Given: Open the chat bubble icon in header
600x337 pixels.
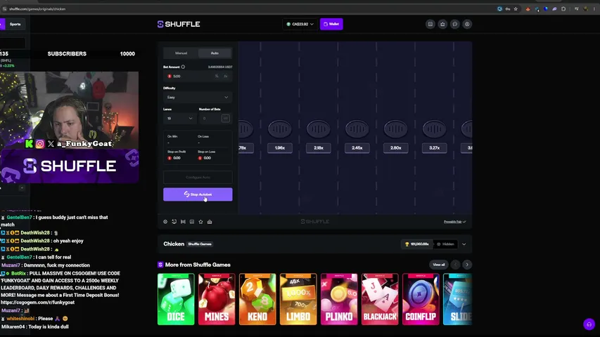Looking at the screenshot, I should [454, 24].
